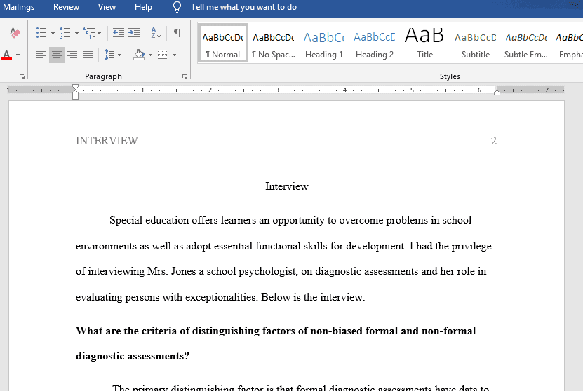The width and height of the screenshot is (583, 391).
Task: Click the Clear All Formatting eraser icon
Action: tap(15, 33)
